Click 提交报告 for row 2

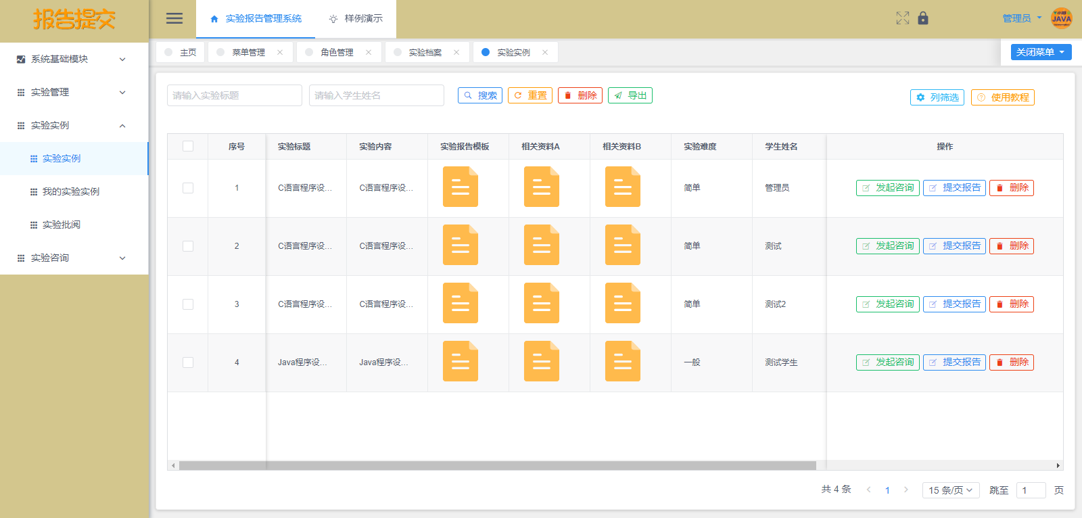coord(954,246)
